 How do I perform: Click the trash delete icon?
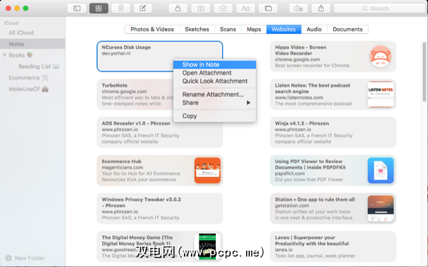click(121, 8)
